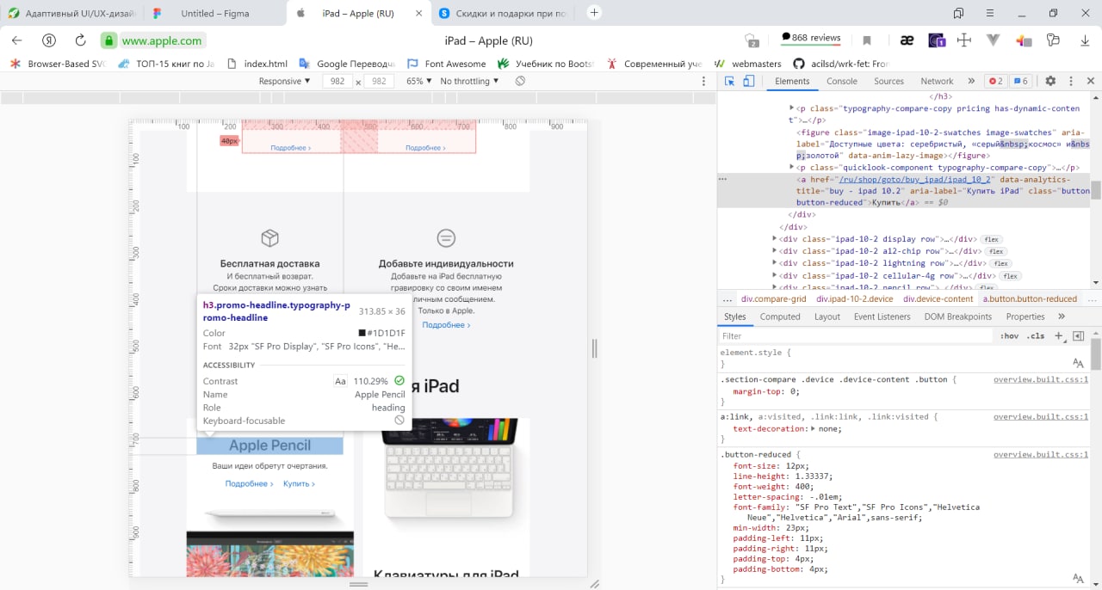Toggle the :hov element state button

click(1010, 336)
